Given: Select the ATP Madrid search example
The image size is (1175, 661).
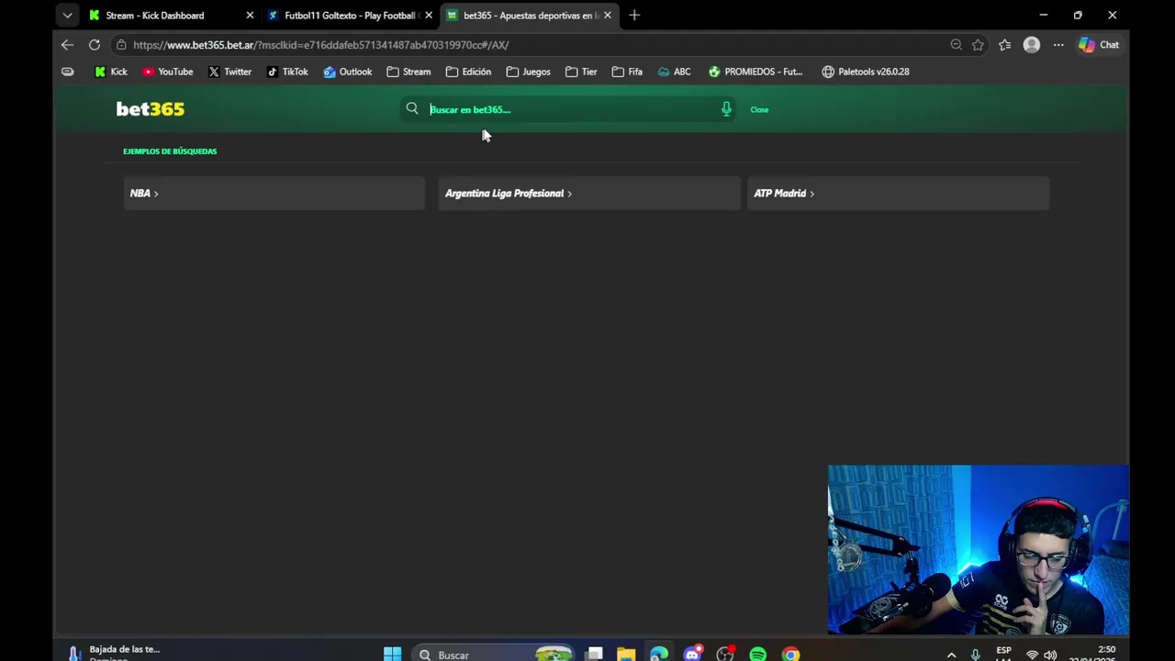Looking at the screenshot, I should tap(898, 193).
